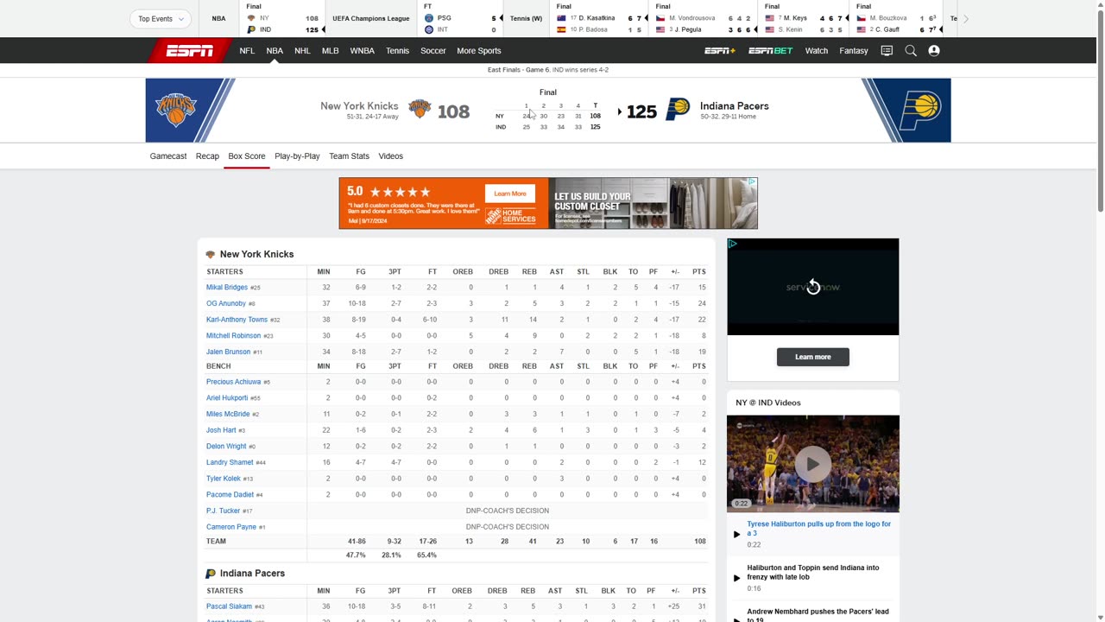Replay the ServiceNow video ad
This screenshot has height=622, width=1105.
(x=813, y=287)
